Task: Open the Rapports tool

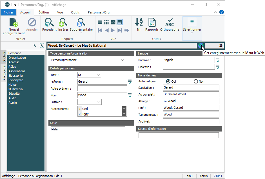Action: pos(152,22)
